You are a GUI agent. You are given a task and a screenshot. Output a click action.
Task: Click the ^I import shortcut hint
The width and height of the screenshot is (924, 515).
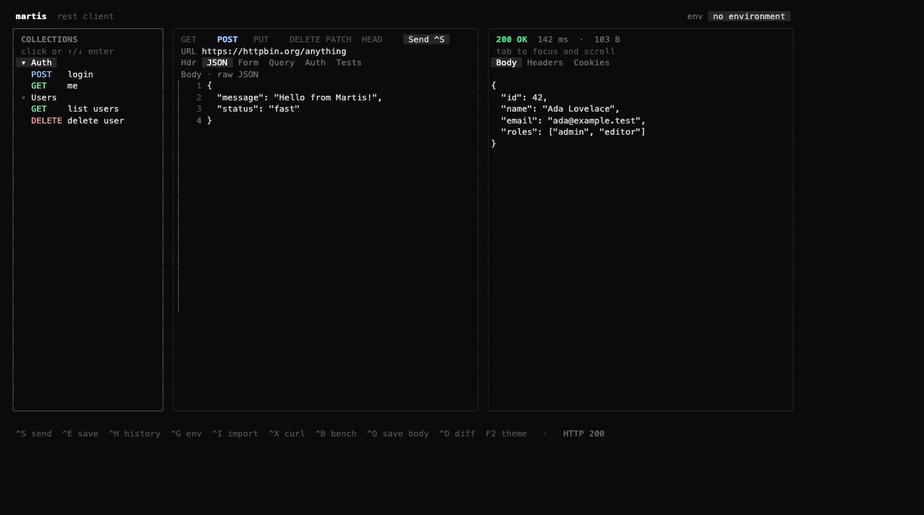tap(235, 434)
